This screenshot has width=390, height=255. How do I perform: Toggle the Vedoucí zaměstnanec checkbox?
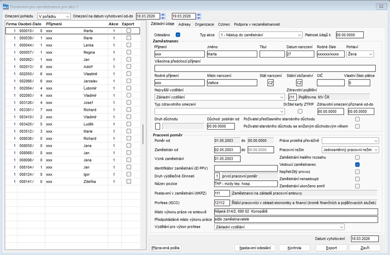tap(357, 164)
